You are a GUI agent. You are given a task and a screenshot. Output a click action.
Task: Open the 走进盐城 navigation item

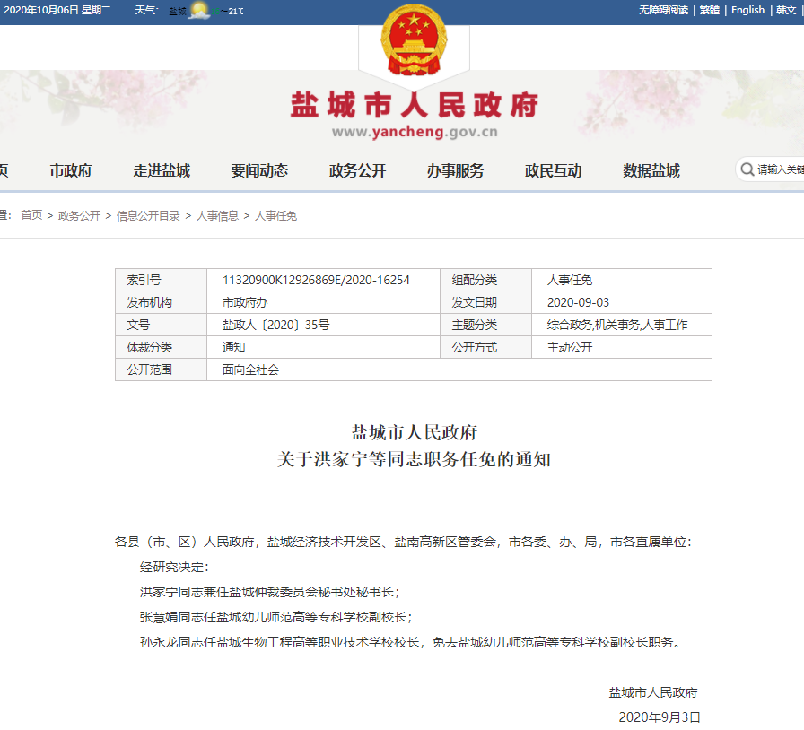tap(162, 170)
